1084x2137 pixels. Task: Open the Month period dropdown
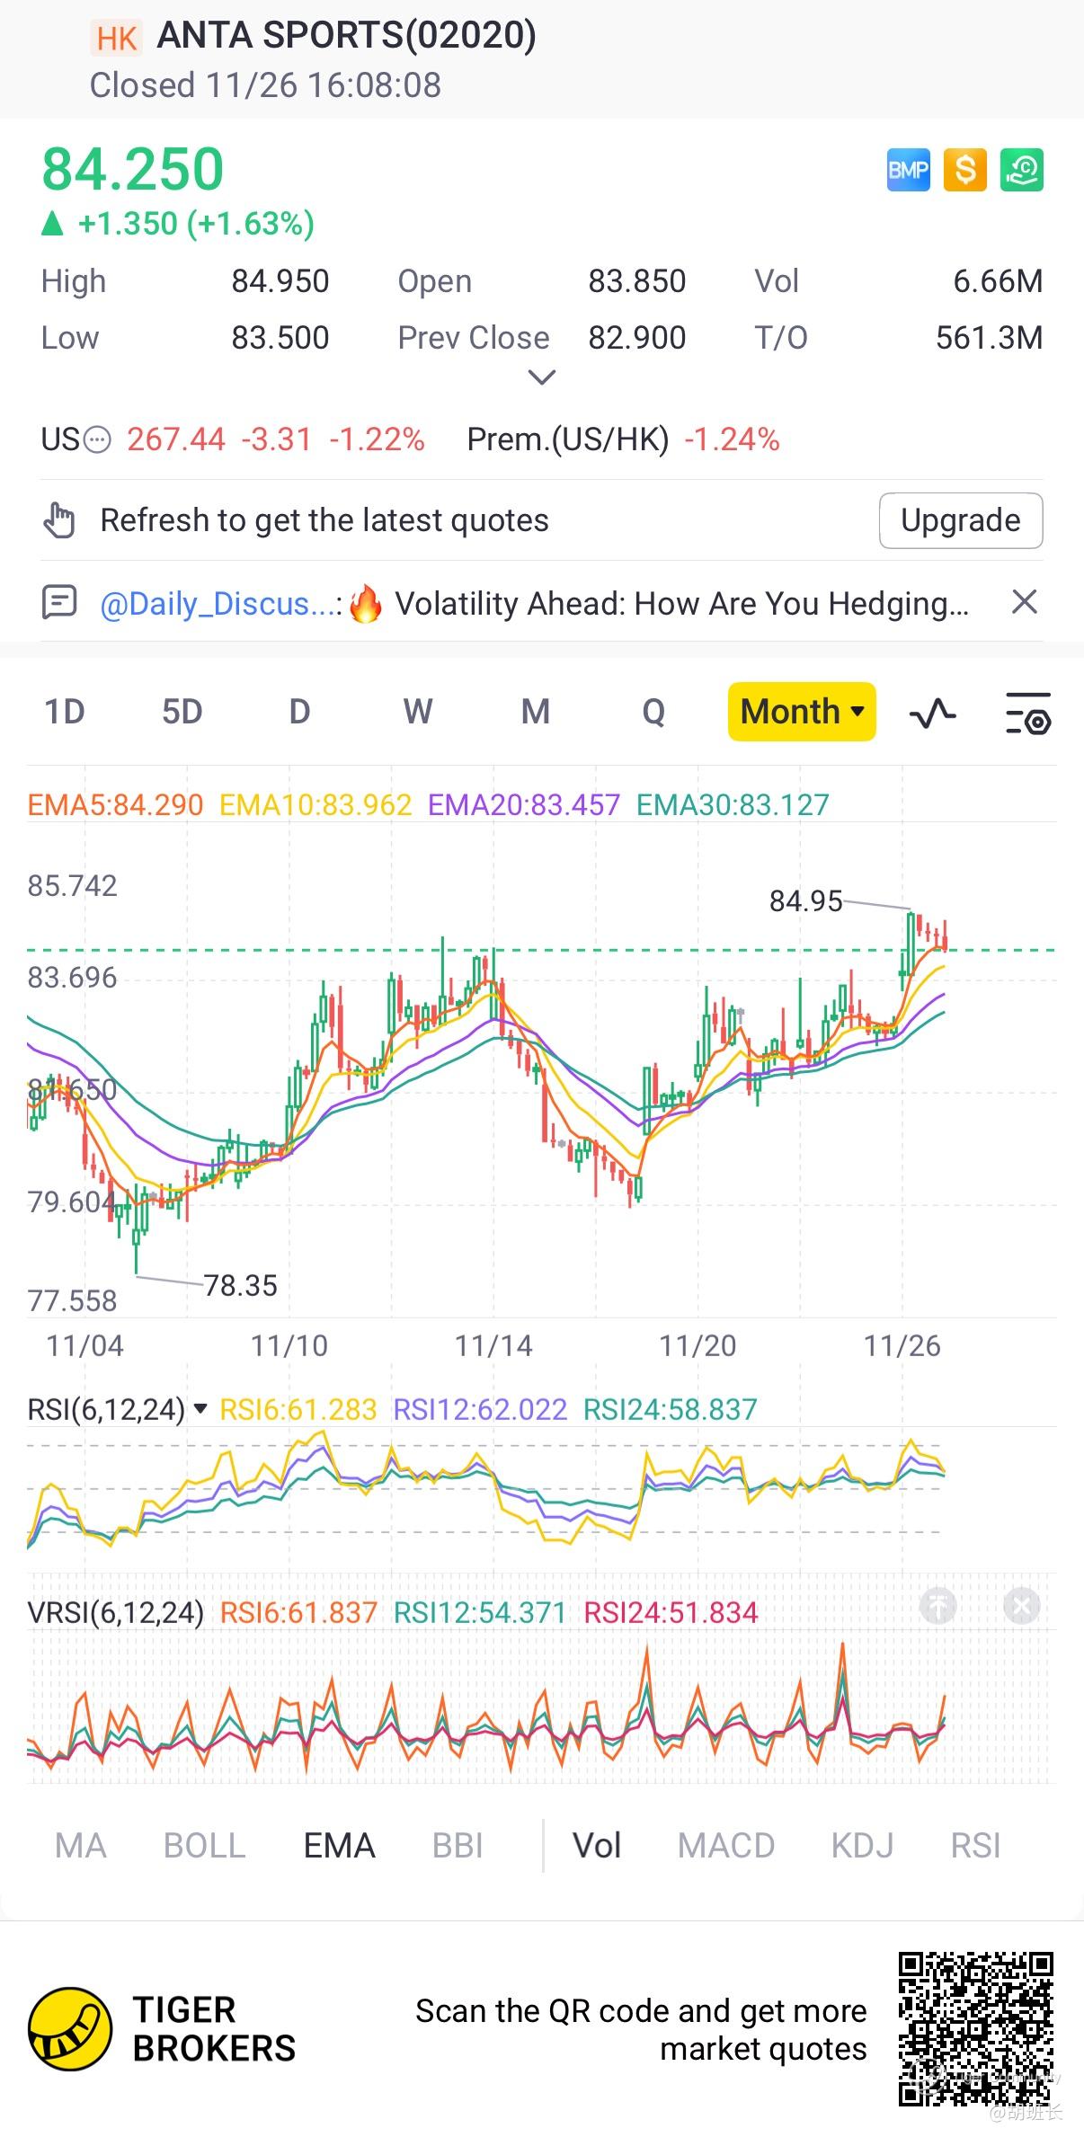[802, 712]
